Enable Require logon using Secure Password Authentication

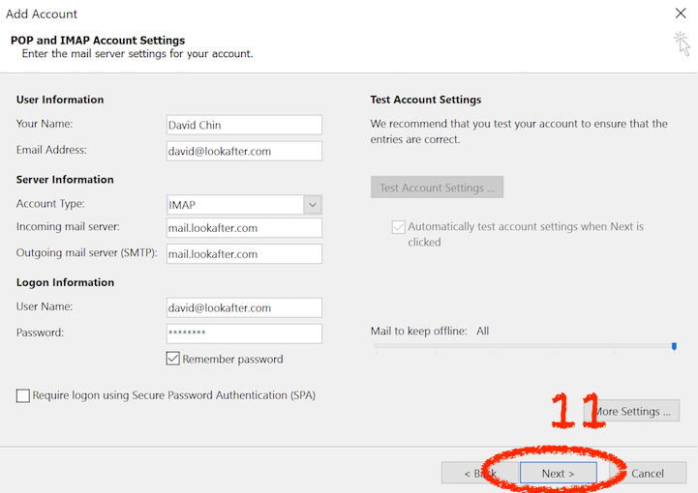coord(23,395)
